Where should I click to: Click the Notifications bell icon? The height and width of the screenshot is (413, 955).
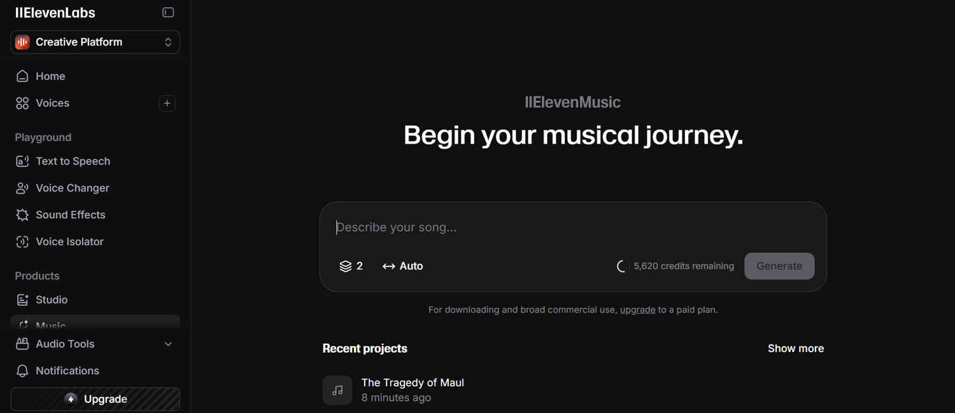22,371
